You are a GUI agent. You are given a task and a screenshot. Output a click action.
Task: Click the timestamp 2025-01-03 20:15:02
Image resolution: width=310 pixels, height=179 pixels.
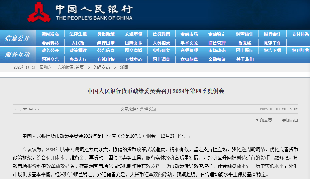pyautogui.click(x=279, y=109)
